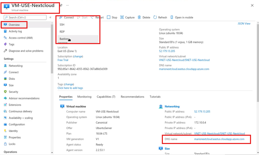The height and width of the screenshot is (155, 259).
Task: Click the Publisher Canonical value
Action: pyautogui.click(x=101, y=122)
